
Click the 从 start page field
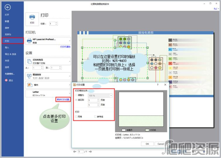click(36, 68)
